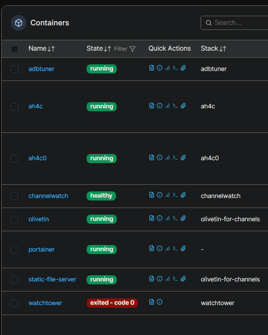Launch exec console icon for ah4c0
268x335 pixels.
175,157
